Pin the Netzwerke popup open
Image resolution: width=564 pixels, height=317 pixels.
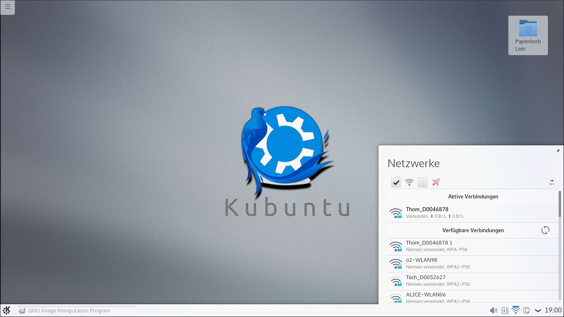pyautogui.click(x=558, y=151)
